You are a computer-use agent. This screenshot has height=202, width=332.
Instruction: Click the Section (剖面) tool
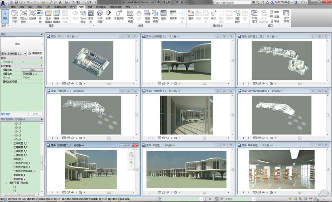108,15
